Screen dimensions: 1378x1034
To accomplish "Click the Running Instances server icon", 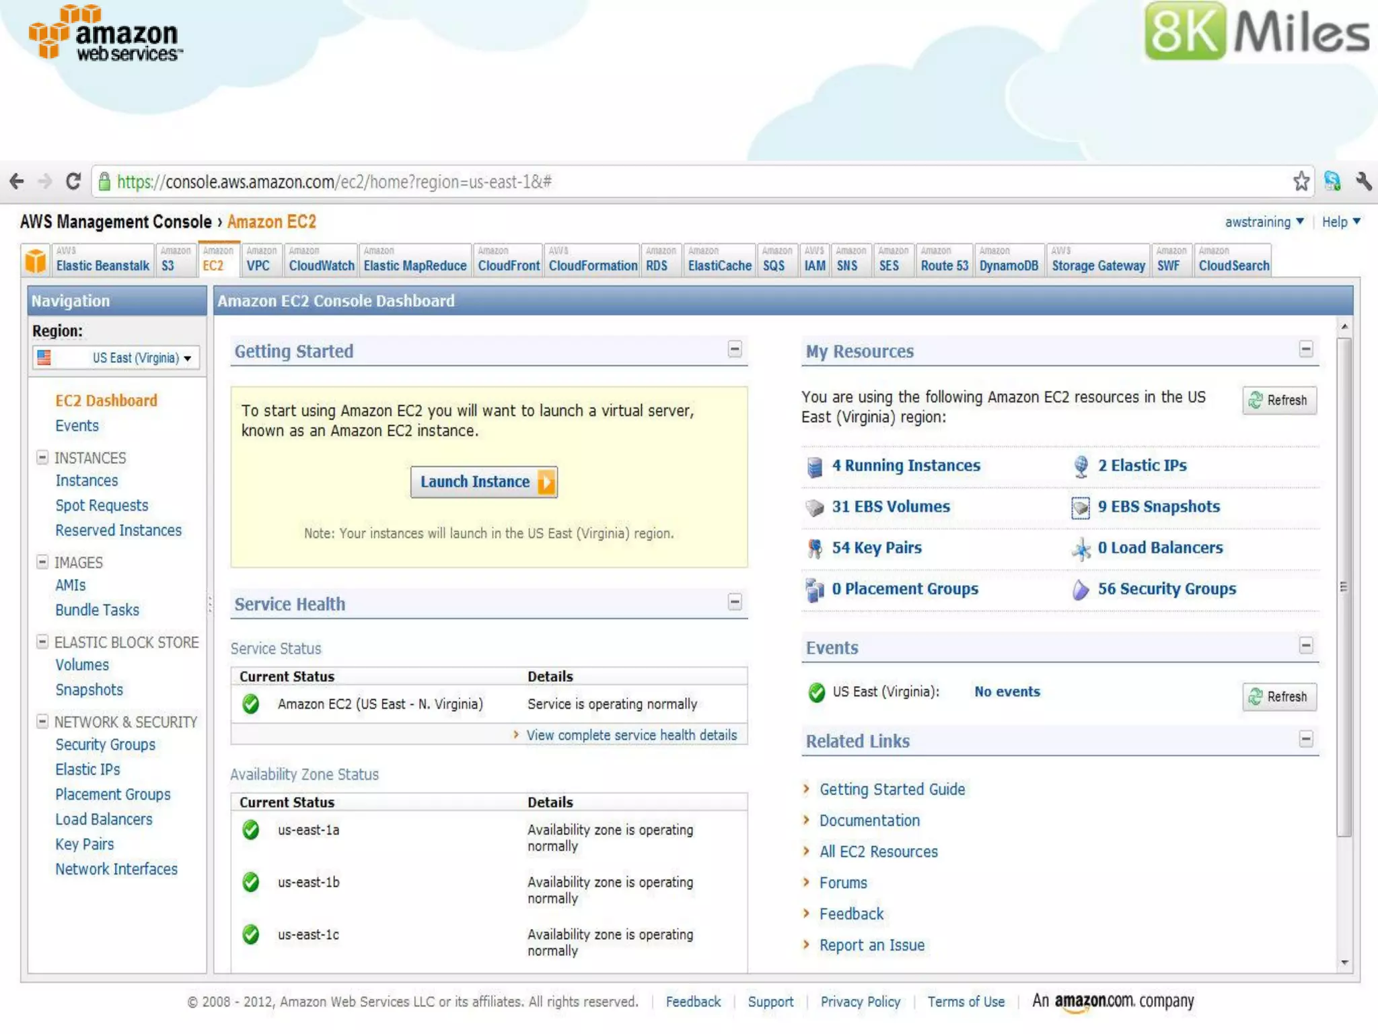I will pyautogui.click(x=814, y=467).
